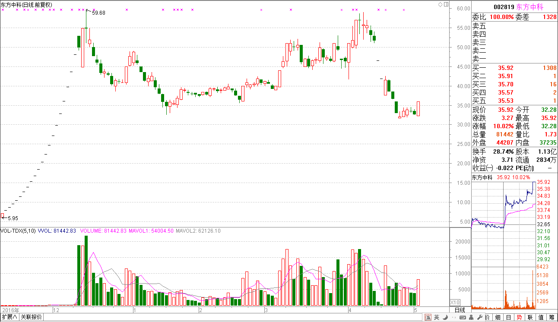Click 买一 volume 1308
This screenshot has height=322, width=558.
[549, 68]
